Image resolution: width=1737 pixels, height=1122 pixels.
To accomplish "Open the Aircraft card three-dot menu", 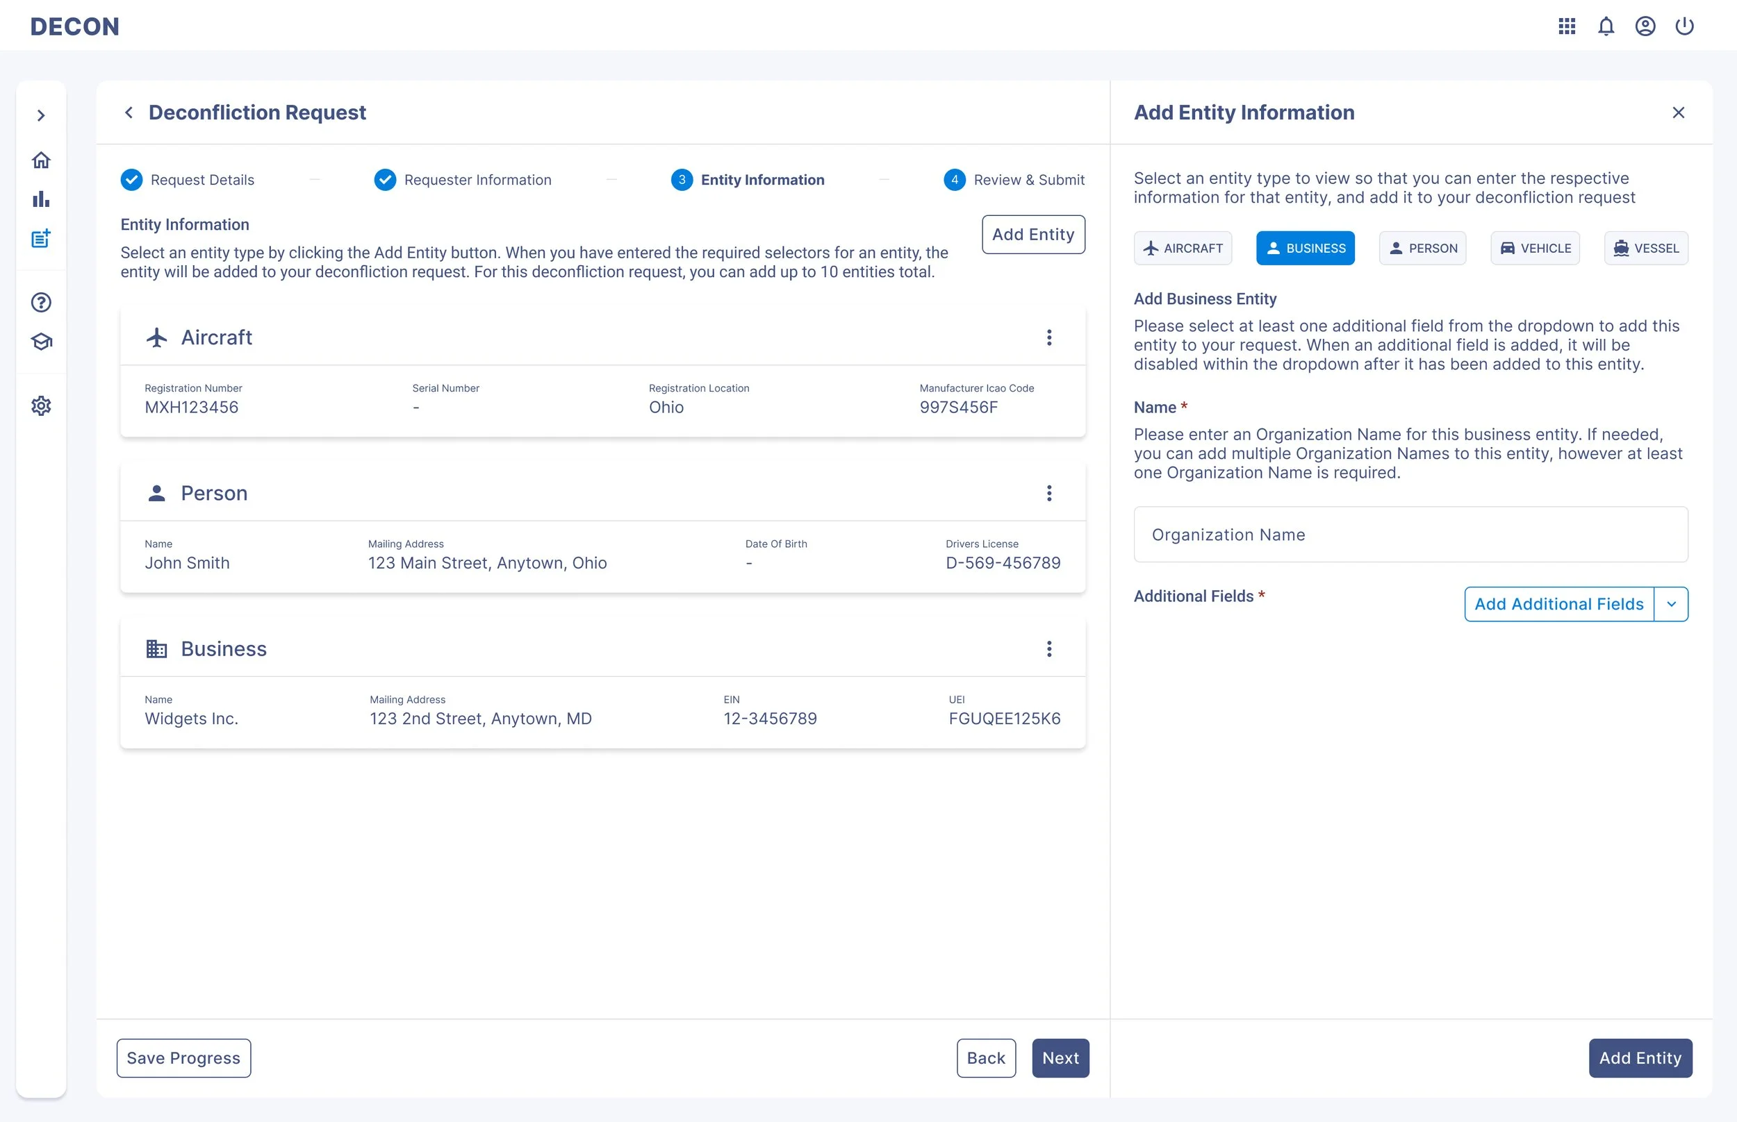I will [1049, 337].
